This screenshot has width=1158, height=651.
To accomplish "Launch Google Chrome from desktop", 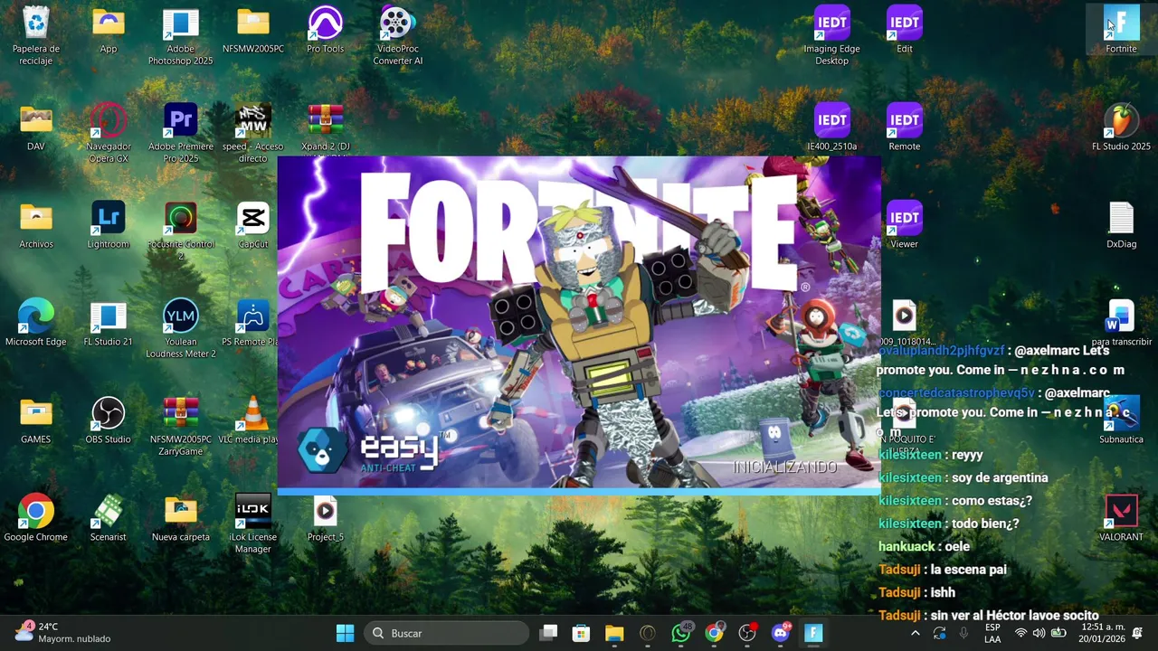I will [x=36, y=518].
